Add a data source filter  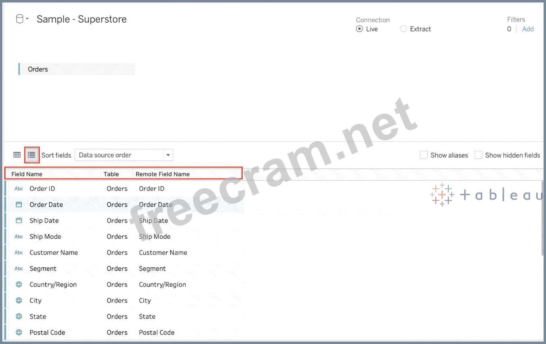528,29
